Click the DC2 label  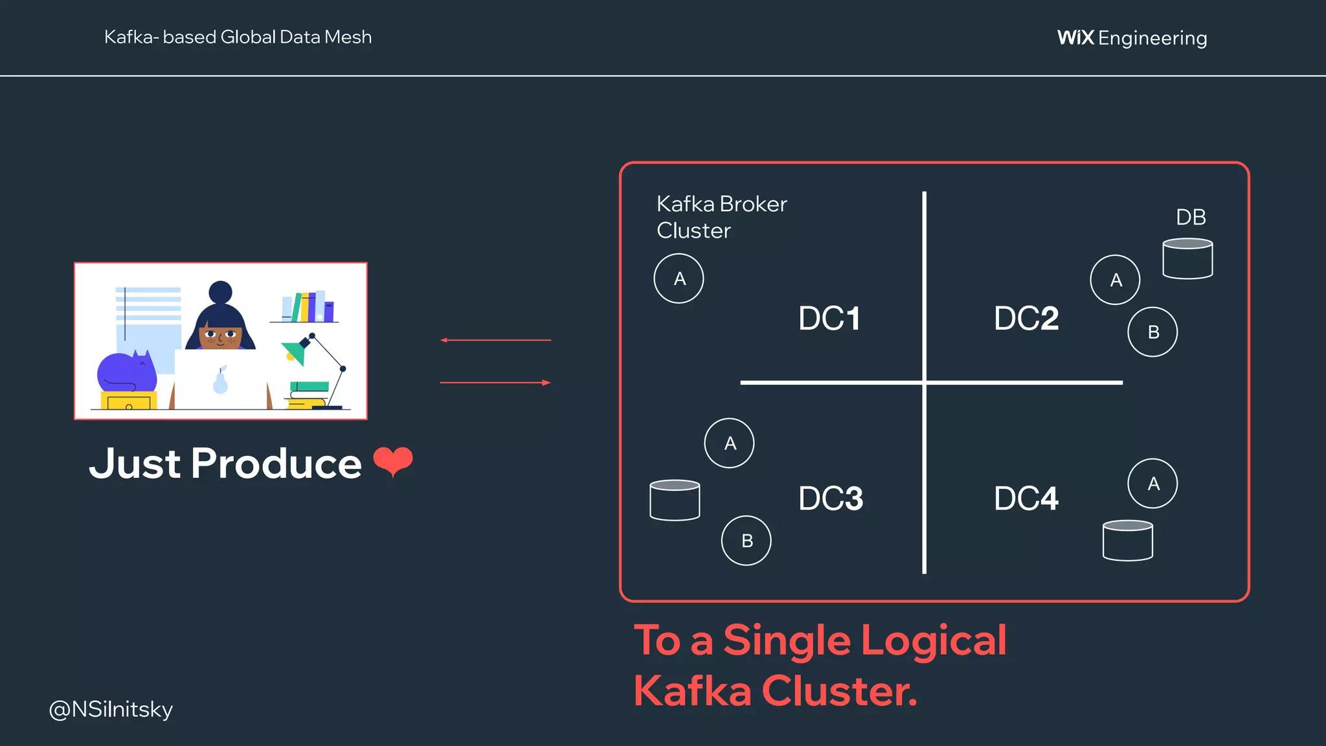tap(1026, 319)
